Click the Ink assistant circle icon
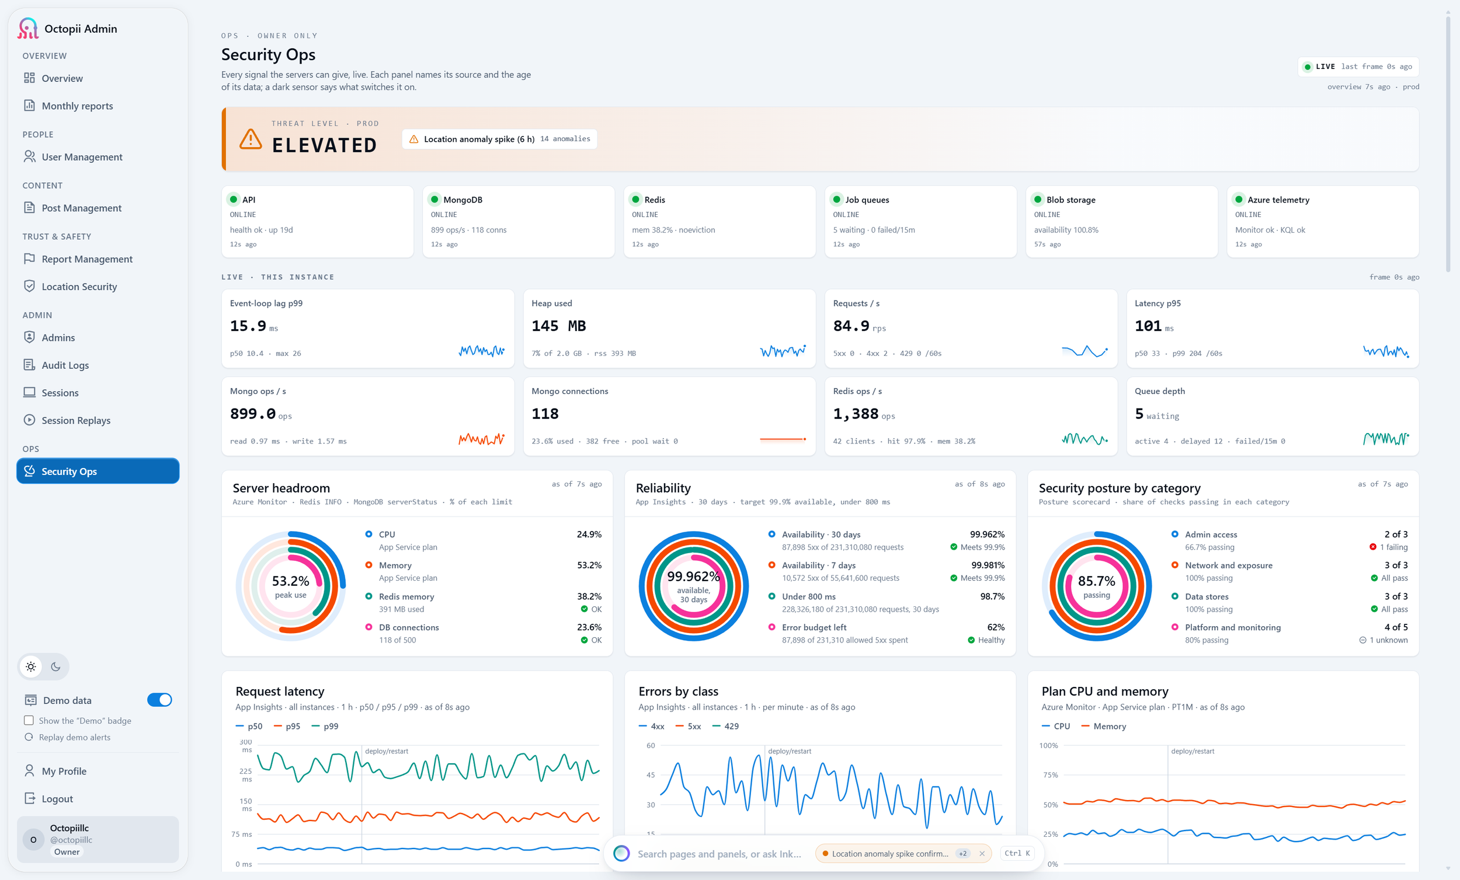 coord(621,853)
